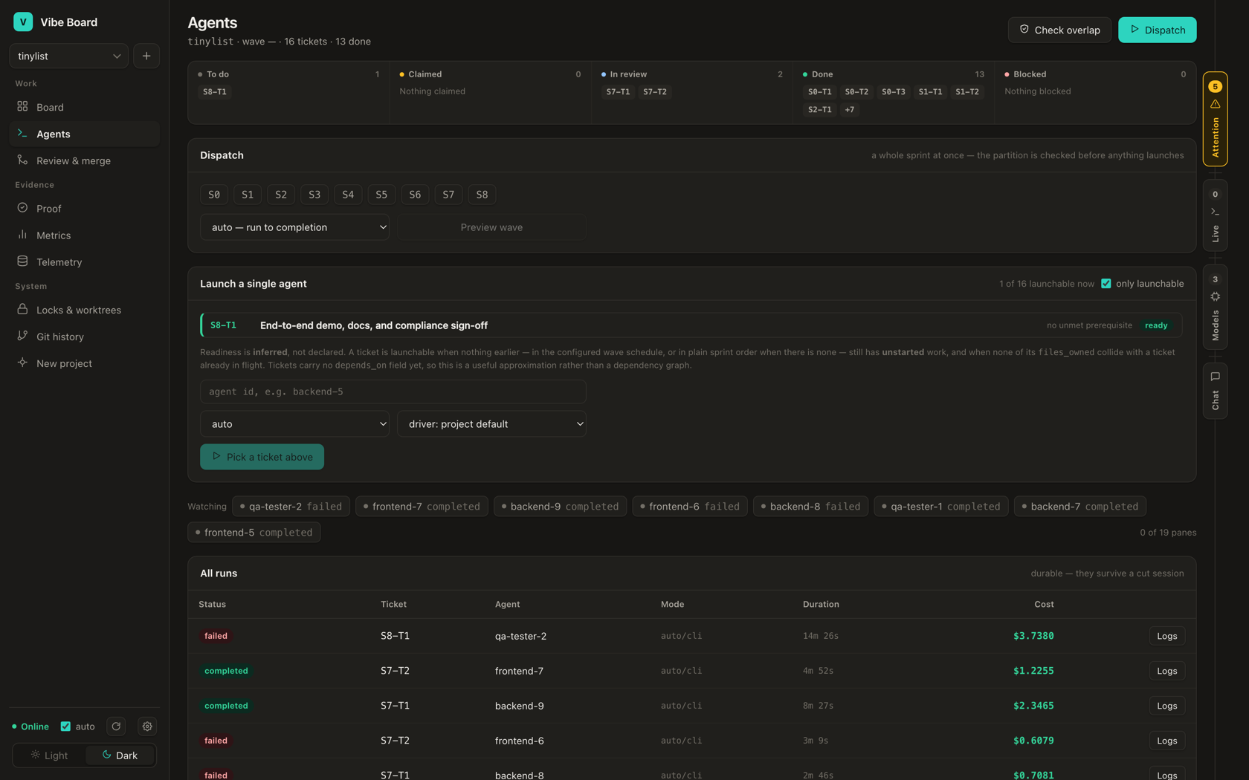The width and height of the screenshot is (1249, 780).
Task: Open watching chip backend-7 completed
Action: coord(1079,507)
